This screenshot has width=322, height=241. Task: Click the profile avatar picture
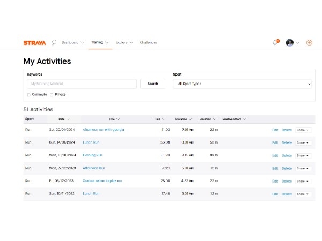tap(290, 43)
